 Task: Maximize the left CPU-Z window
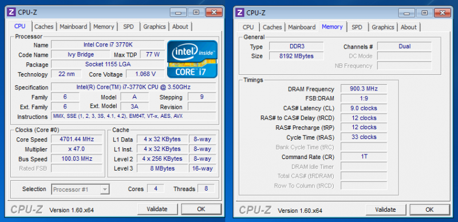pos(196,13)
